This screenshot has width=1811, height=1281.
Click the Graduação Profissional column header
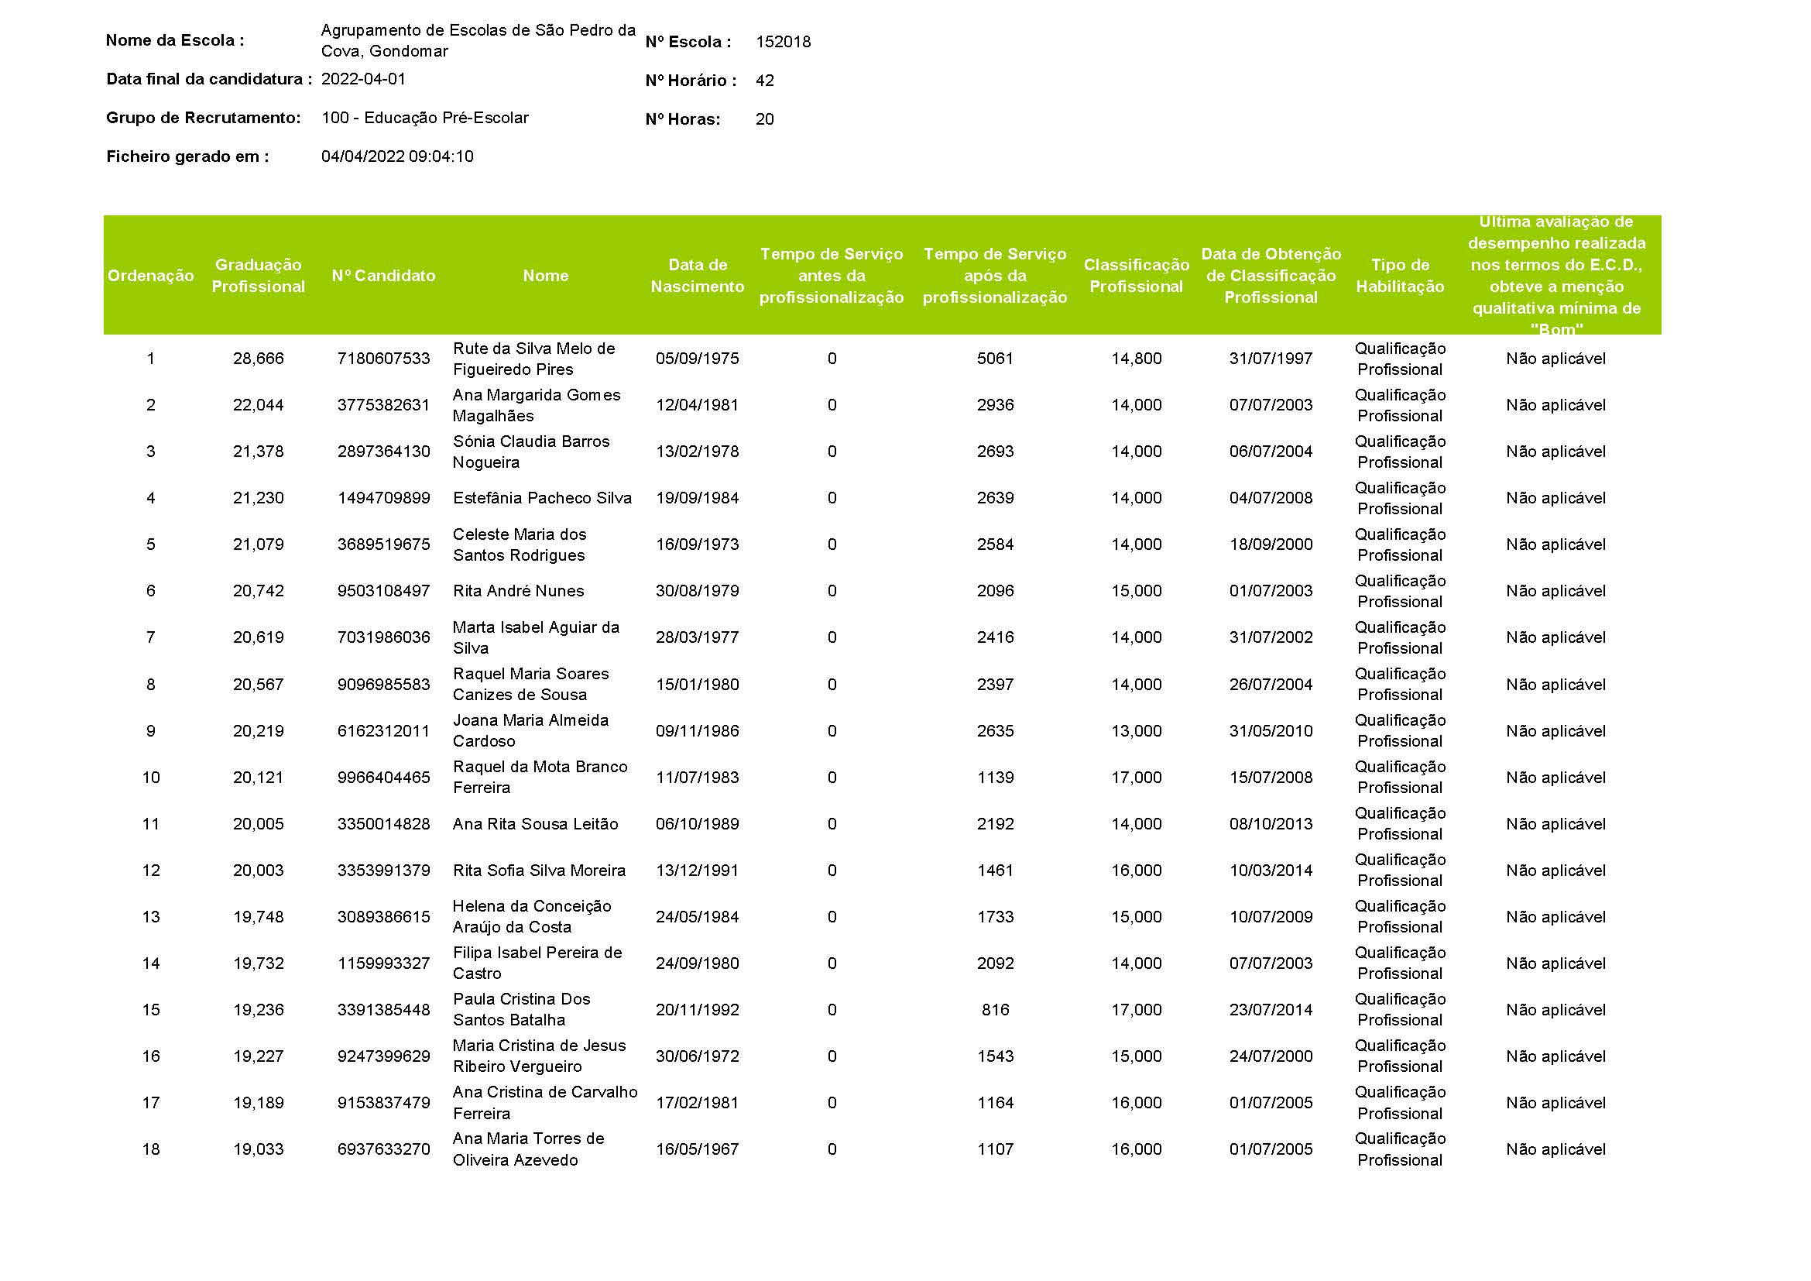tap(258, 275)
